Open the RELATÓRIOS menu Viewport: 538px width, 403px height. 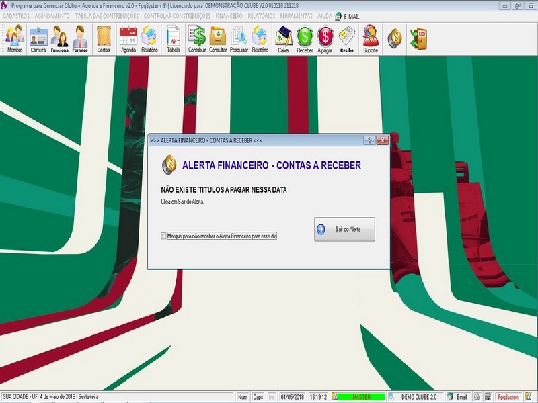262,16
